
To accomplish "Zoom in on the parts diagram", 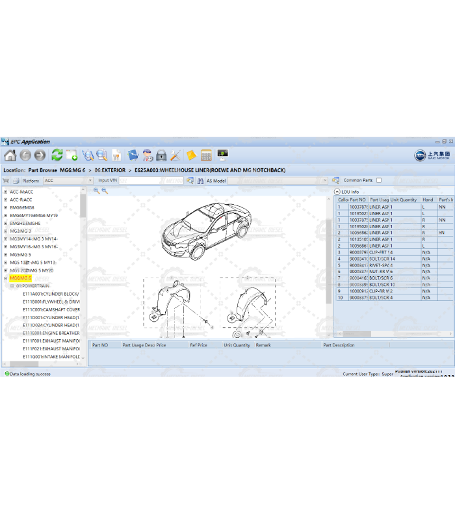I will (96, 191).
